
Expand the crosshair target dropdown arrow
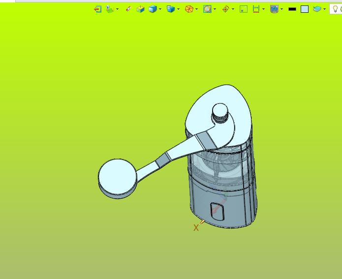pos(233,9)
